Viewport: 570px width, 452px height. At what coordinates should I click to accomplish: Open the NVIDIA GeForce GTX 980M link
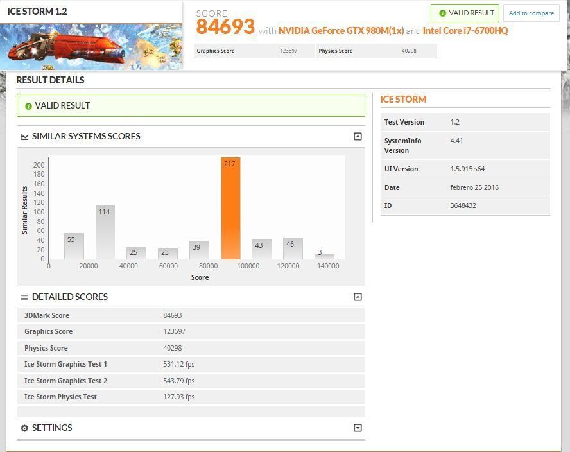point(340,30)
